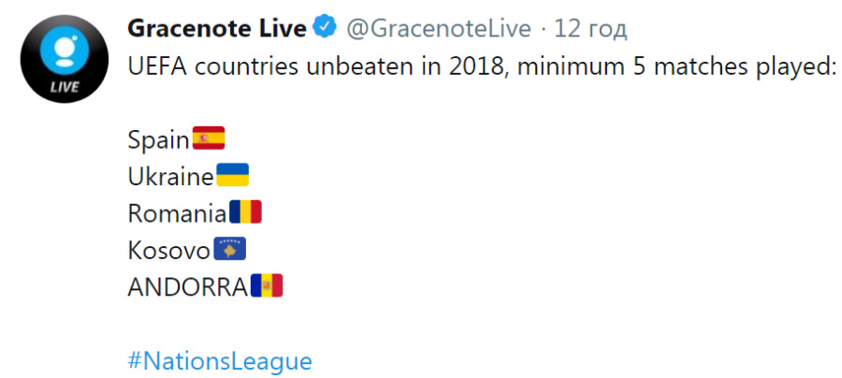This screenshot has height=378, width=842.
Task: Click the Kosovo flag emoji
Action: [x=230, y=249]
